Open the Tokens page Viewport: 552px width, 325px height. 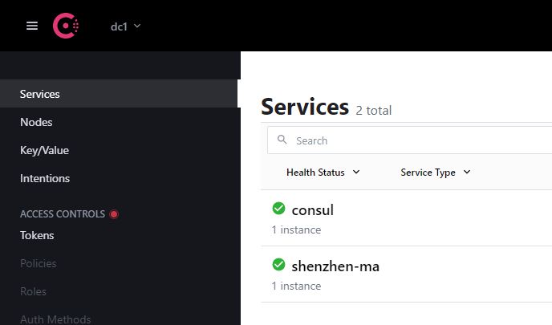pos(37,235)
